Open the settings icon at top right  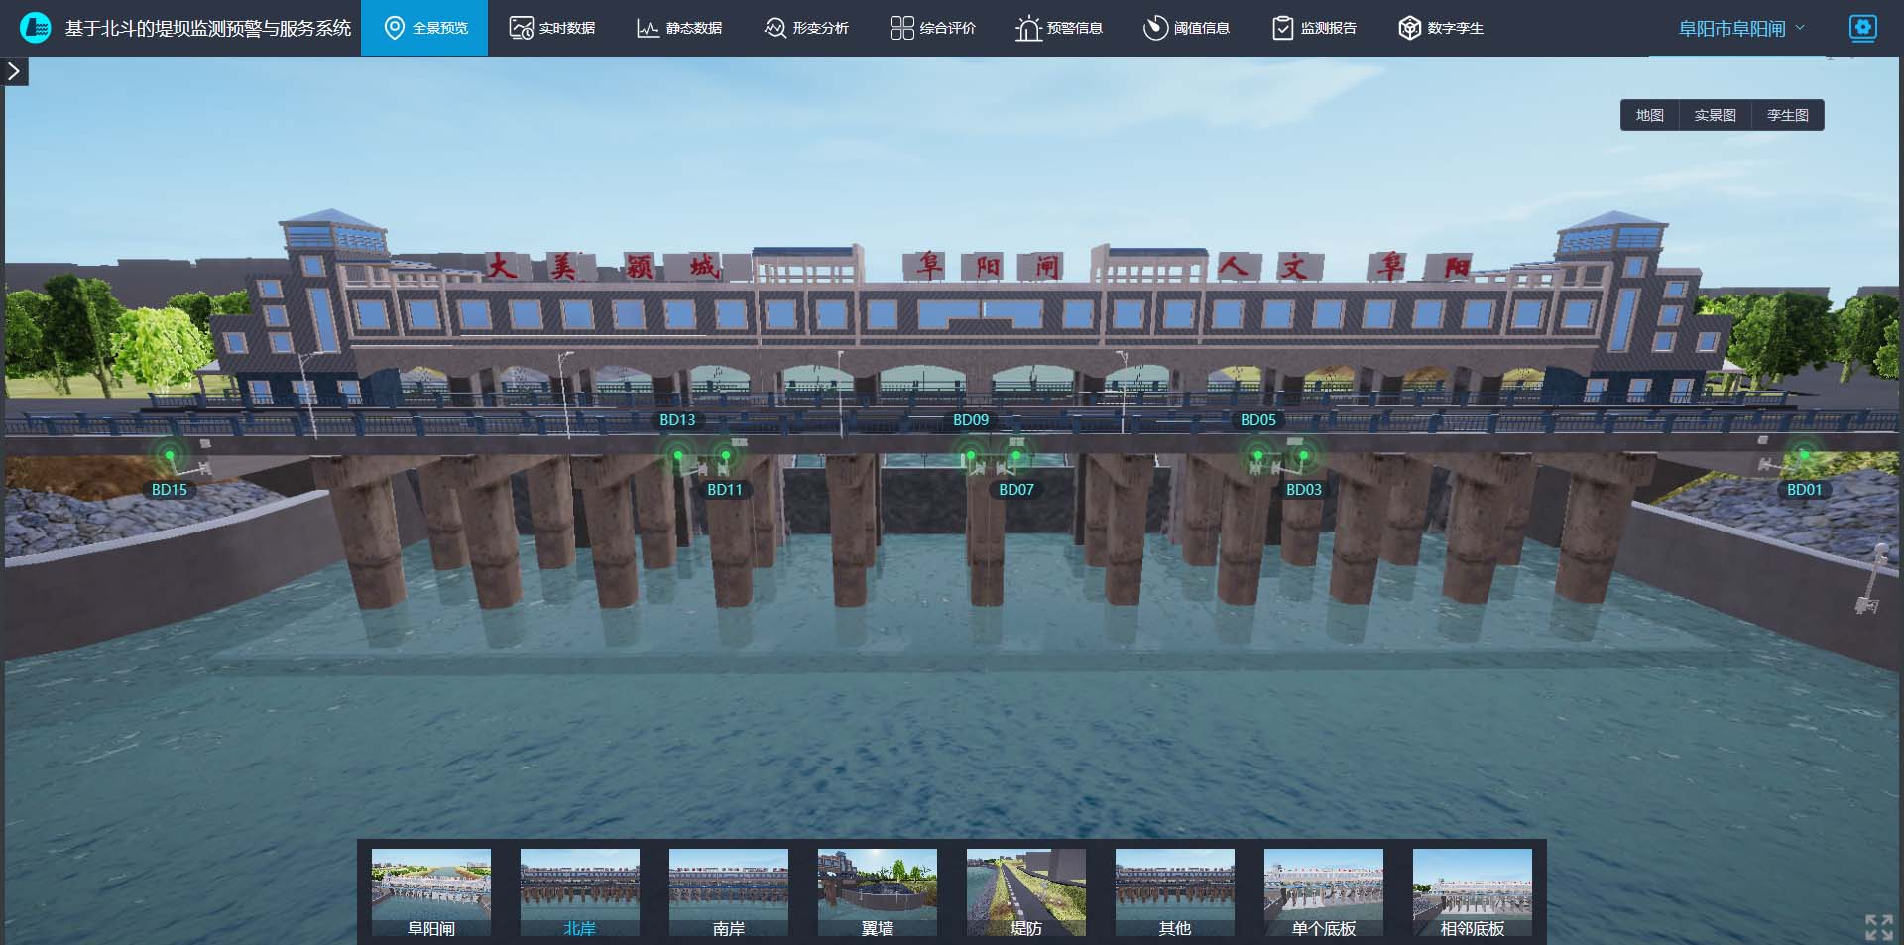coord(1862,28)
